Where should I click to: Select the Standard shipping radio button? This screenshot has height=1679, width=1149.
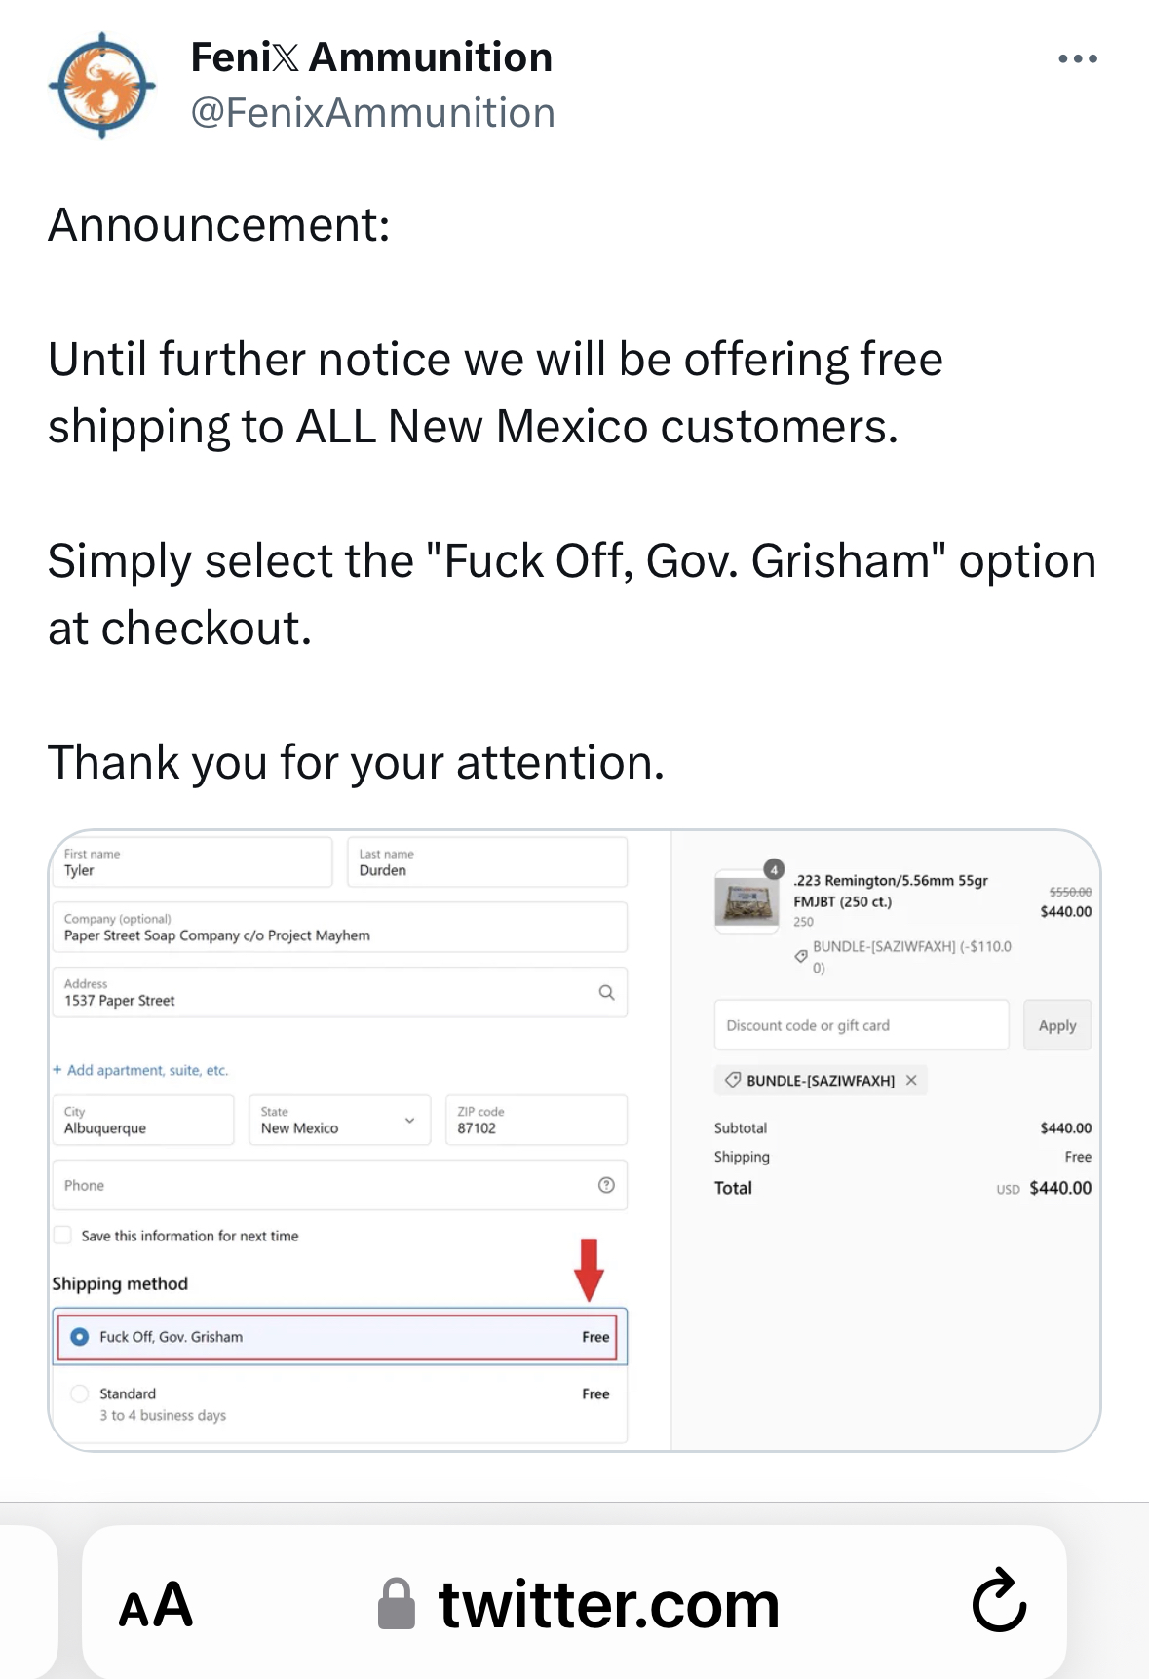[80, 1393]
